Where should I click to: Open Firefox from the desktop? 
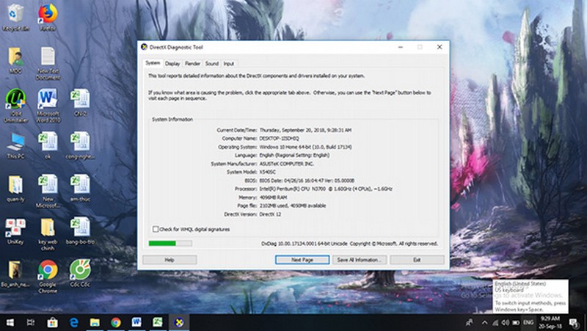(48, 15)
